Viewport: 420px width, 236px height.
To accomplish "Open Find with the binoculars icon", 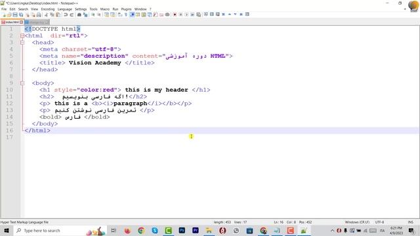I will 79,14.
